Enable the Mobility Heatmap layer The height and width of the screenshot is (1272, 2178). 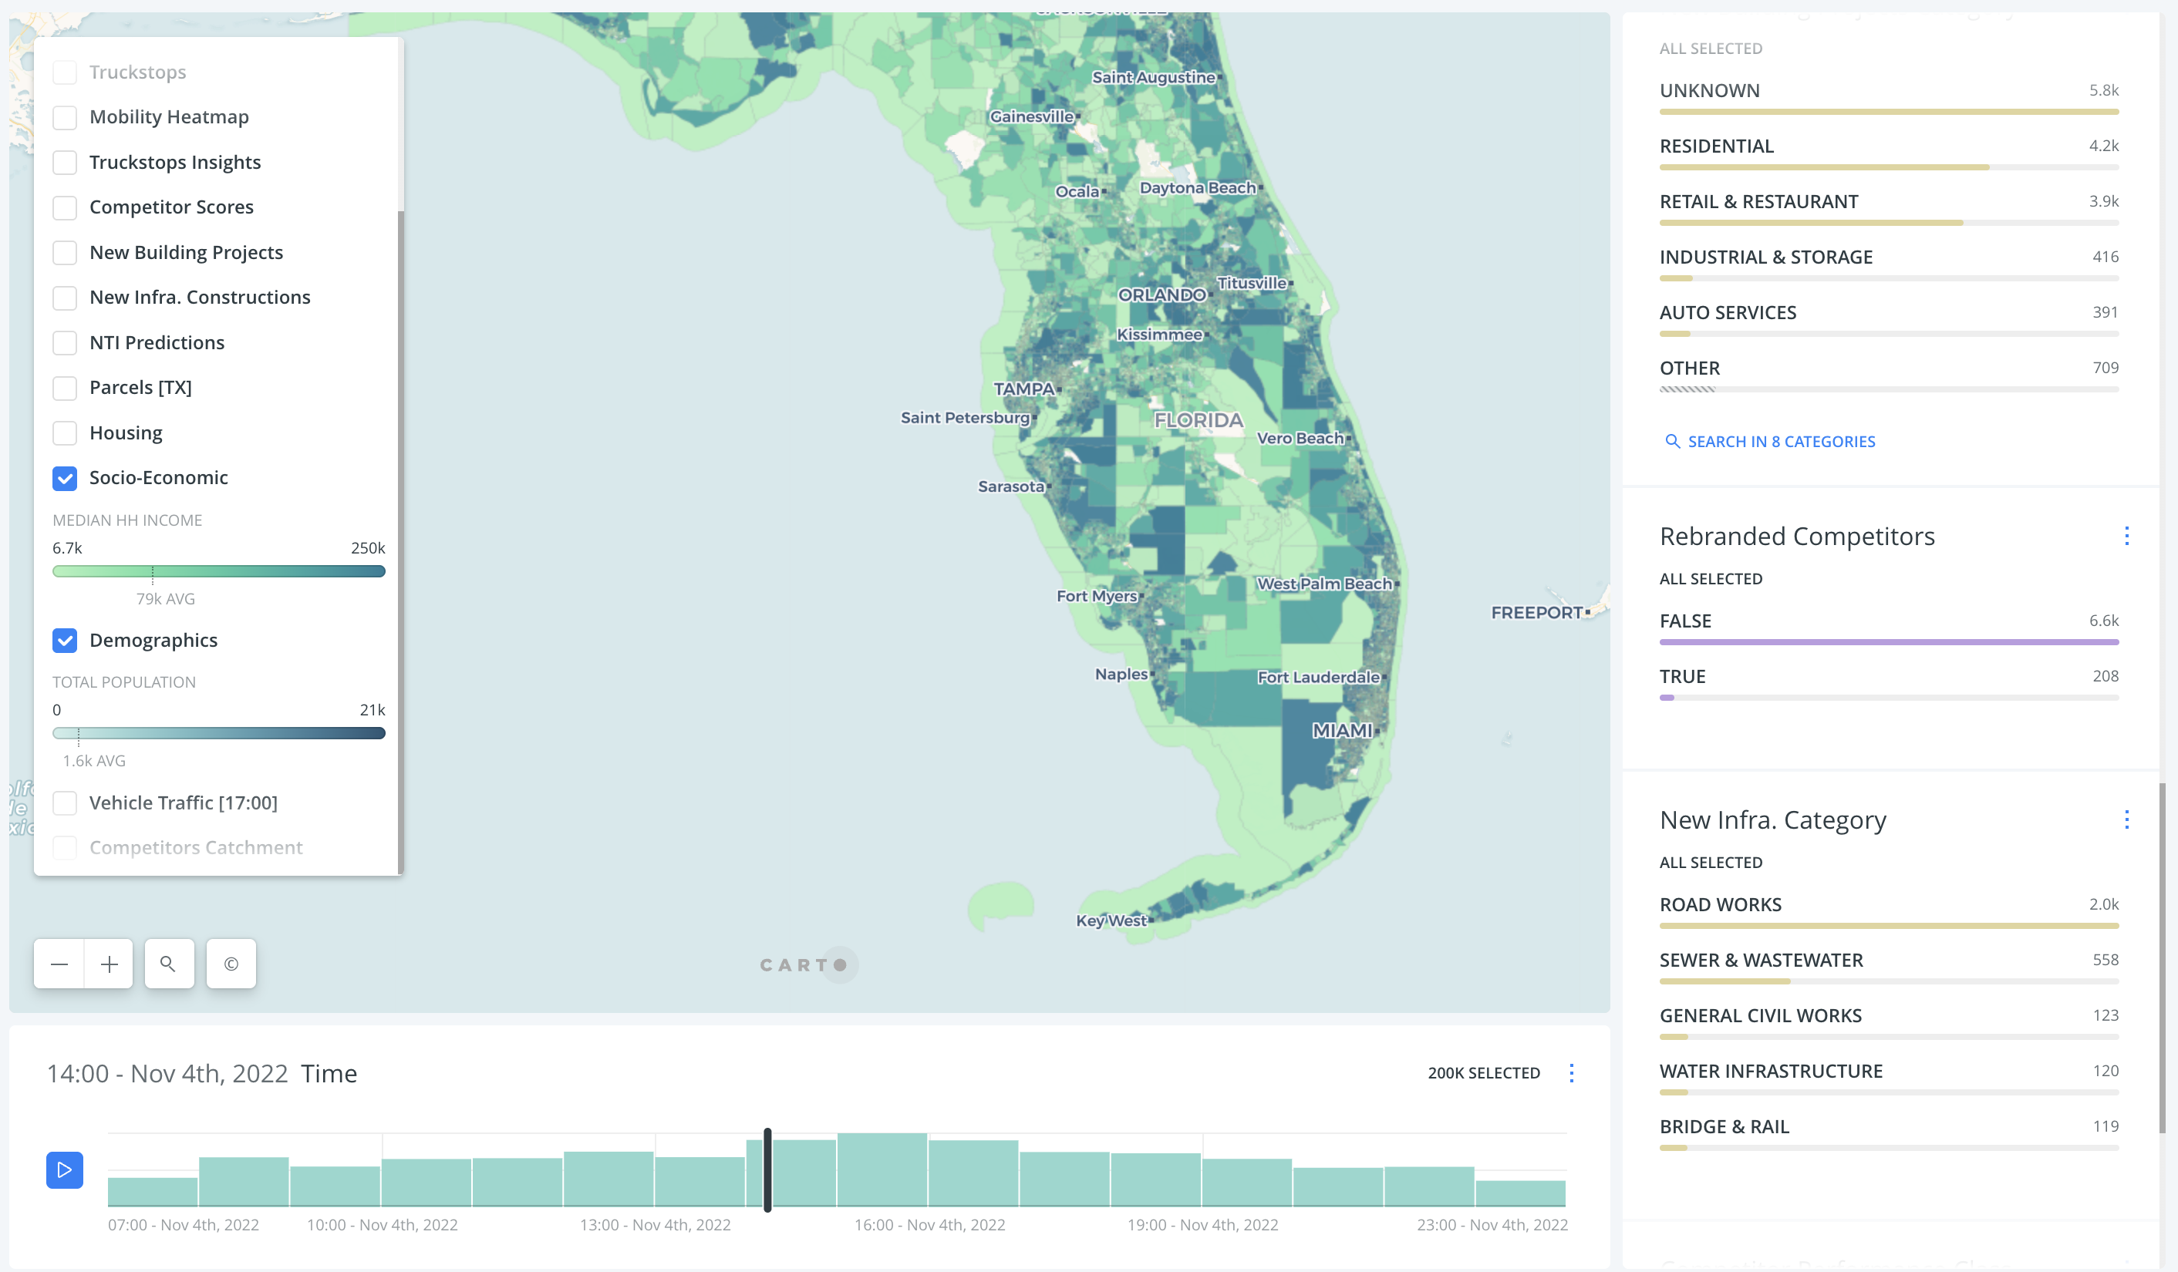[x=65, y=116]
